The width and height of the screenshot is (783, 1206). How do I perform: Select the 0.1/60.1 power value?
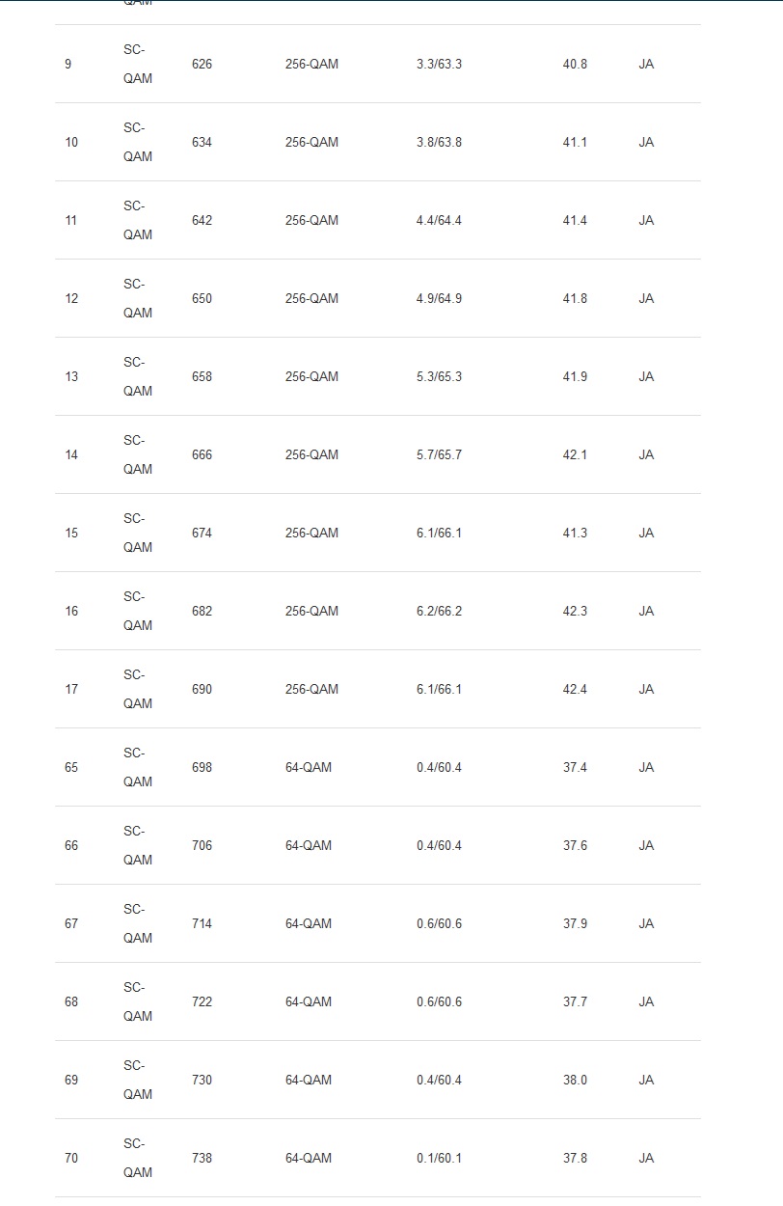pos(439,1159)
